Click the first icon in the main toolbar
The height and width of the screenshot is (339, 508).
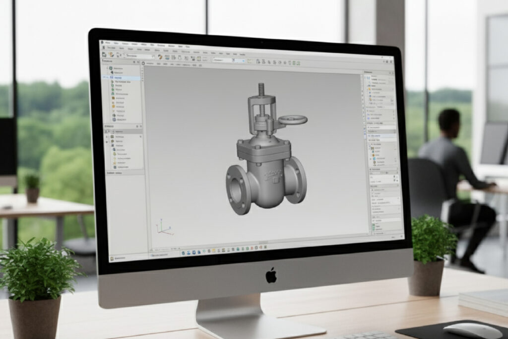[x=105, y=56]
